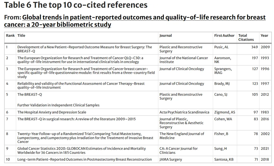Click first author 'Brady, MJ'
274x166 pixels.
[222, 84]
